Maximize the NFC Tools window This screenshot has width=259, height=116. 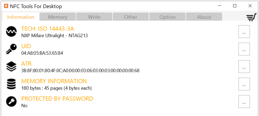pyautogui.click(x=235, y=6)
